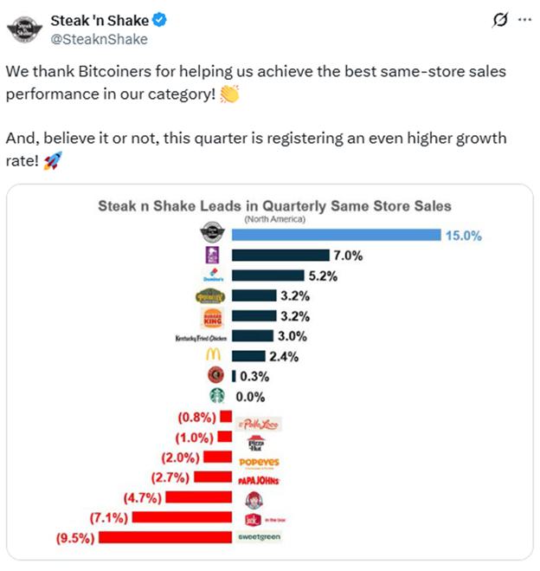Screen dimensions: 540x571
Task: Click the @SteaknShake handle
Action: click(100, 39)
